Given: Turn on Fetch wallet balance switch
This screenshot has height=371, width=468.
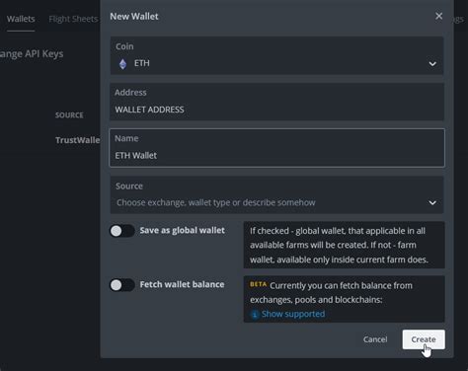Looking at the screenshot, I should [x=122, y=285].
